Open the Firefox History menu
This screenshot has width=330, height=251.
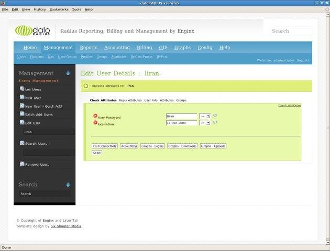40,9
